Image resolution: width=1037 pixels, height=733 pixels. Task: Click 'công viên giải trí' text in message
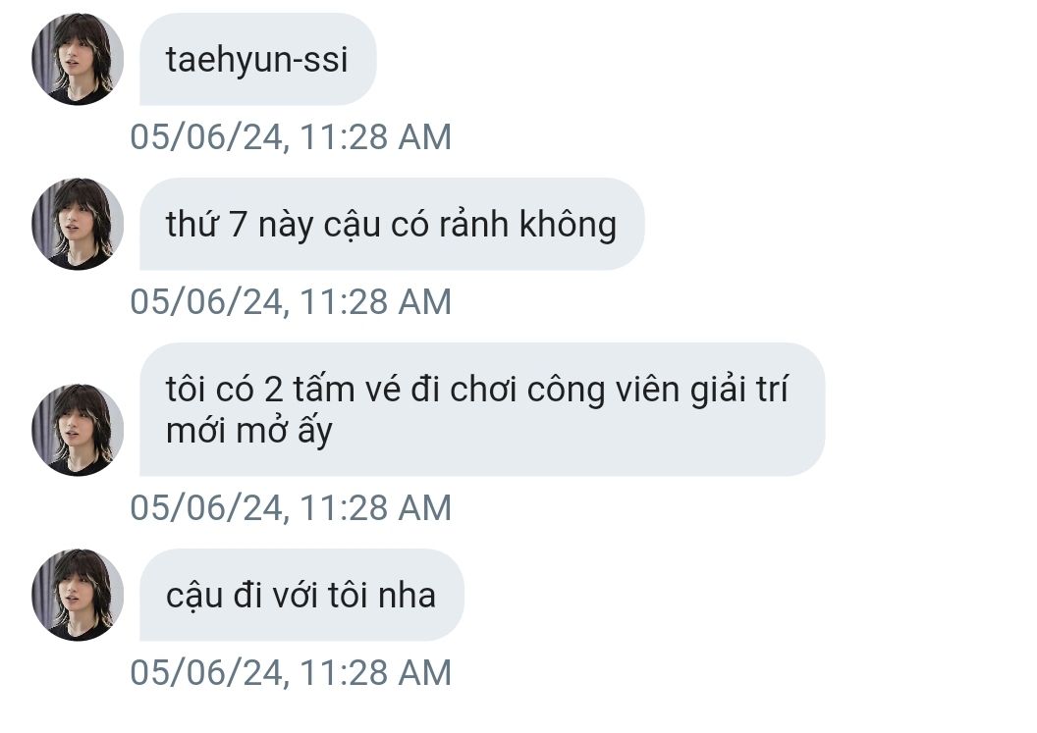pyautogui.click(x=657, y=390)
